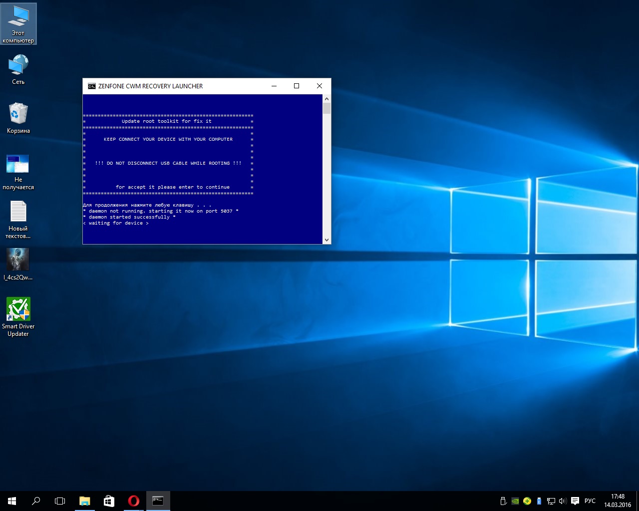Launch File Explorer from the taskbar
The image size is (639, 511).
(x=85, y=501)
